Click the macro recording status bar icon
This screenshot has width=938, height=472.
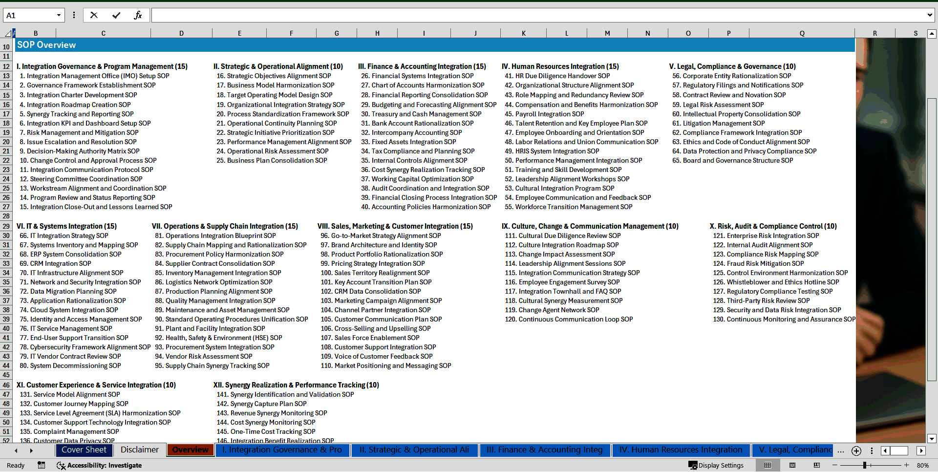(42, 465)
